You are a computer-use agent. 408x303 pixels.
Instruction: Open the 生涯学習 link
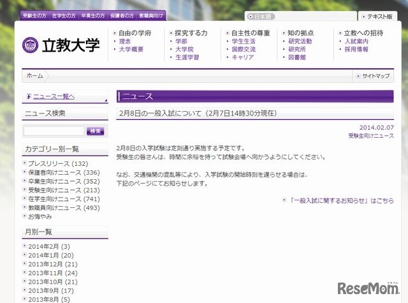(x=187, y=57)
